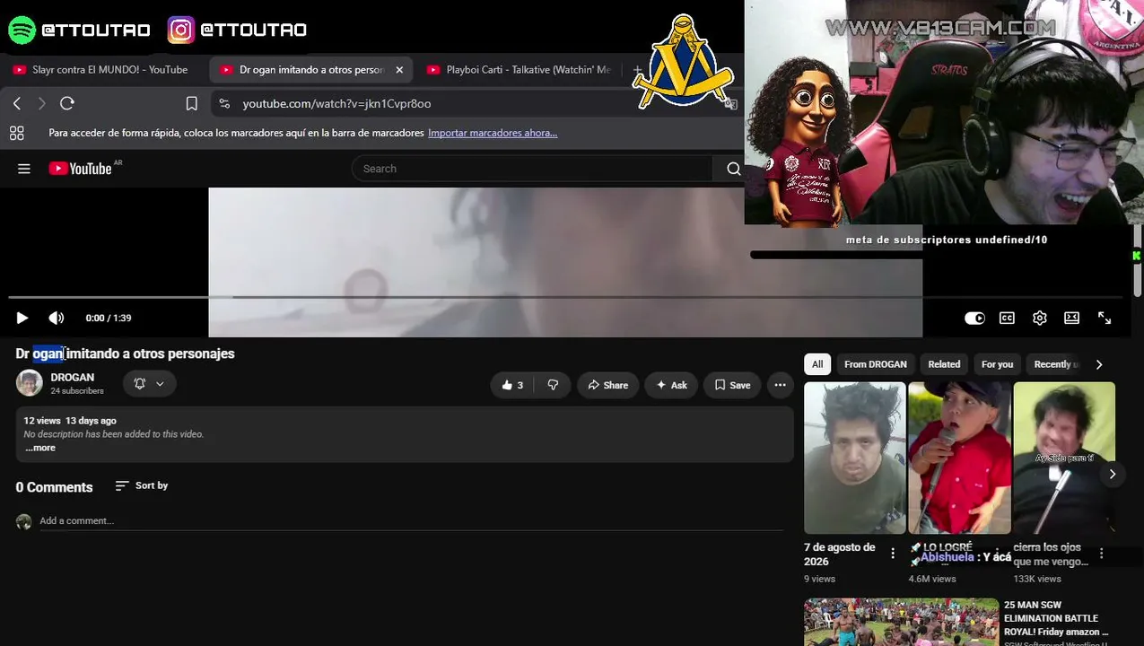
Task: Click the '0 Comments' heading
Action: tap(54, 487)
